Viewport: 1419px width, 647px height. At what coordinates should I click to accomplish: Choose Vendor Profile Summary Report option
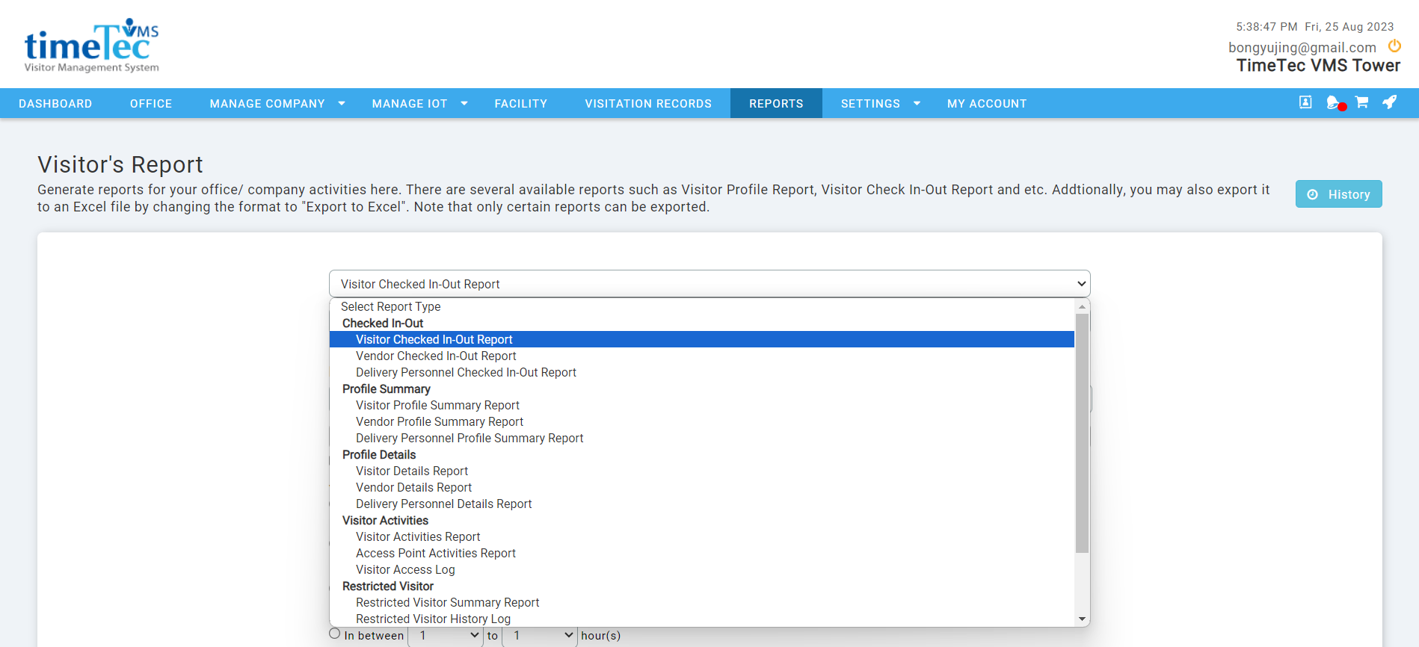click(x=440, y=422)
